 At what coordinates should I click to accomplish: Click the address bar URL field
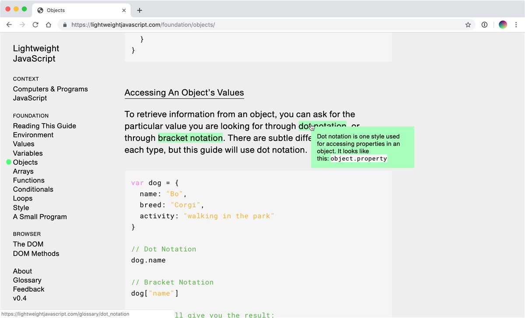point(262,25)
